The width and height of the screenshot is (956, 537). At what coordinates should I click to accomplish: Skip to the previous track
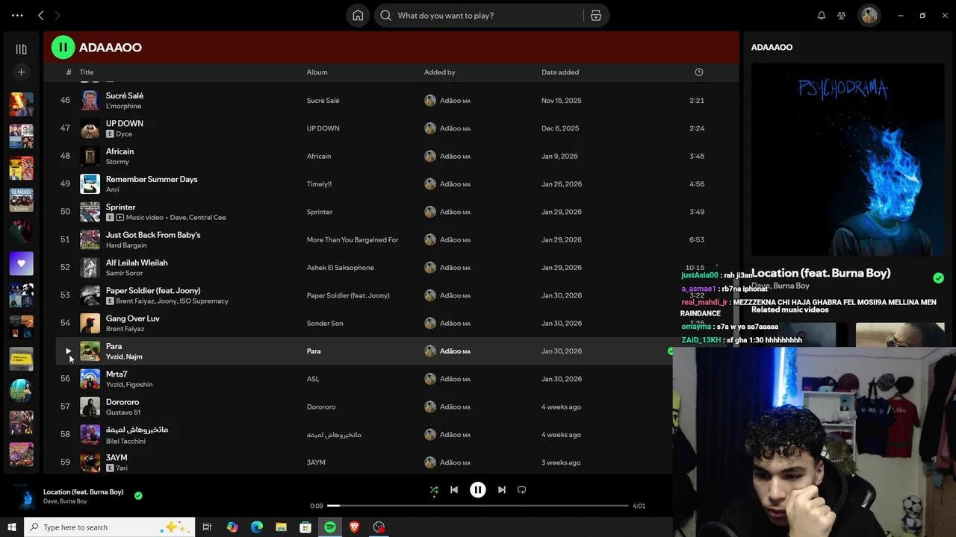pyautogui.click(x=454, y=490)
